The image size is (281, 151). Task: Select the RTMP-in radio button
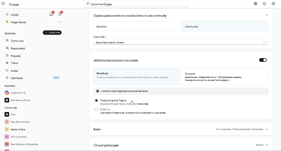[96, 109]
